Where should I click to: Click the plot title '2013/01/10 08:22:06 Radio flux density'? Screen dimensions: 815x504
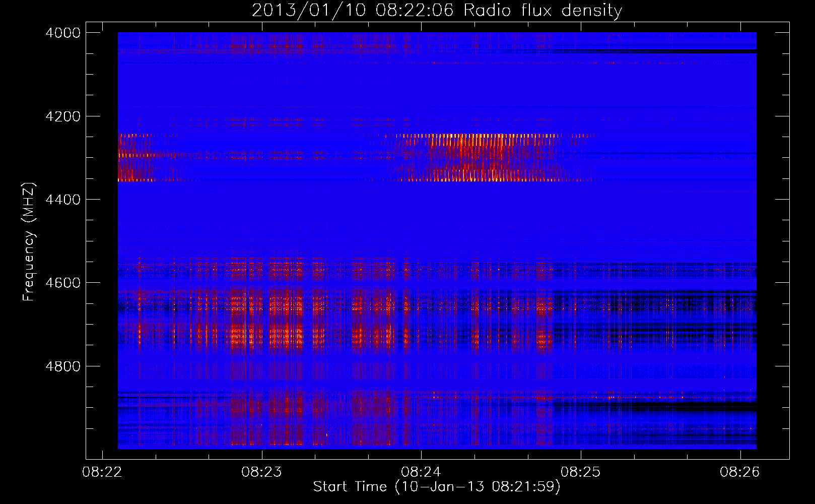coord(437,10)
